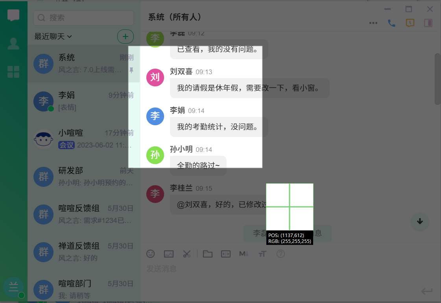Image resolution: width=441 pixels, height=303 pixels.
Task: Start a voice call with phone icon
Action: click(x=391, y=23)
